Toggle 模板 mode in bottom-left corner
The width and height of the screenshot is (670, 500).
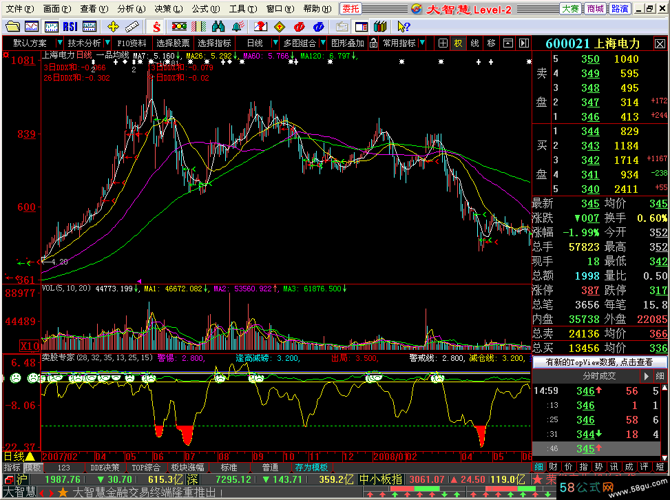tap(32, 468)
